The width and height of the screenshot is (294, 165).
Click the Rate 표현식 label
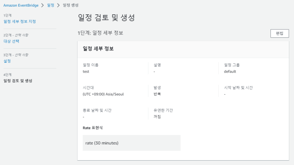point(93,128)
